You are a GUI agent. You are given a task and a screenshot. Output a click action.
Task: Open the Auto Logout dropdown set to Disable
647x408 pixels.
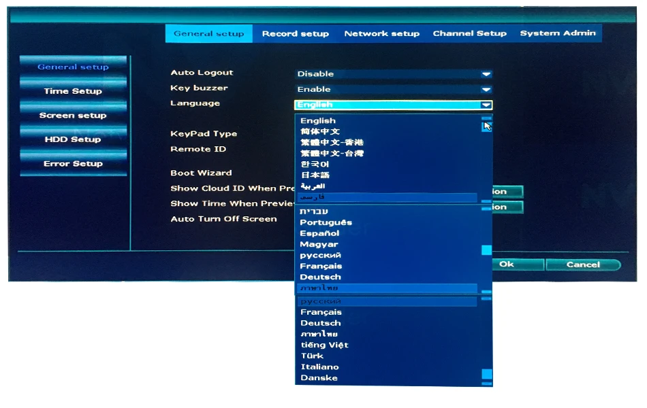click(x=393, y=74)
